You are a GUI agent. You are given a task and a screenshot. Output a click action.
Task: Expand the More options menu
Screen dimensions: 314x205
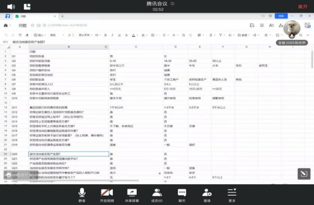coord(232,195)
